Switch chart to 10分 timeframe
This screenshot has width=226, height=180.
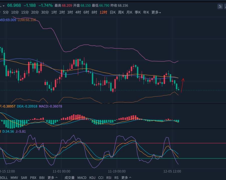pyautogui.click(x=15, y=12)
